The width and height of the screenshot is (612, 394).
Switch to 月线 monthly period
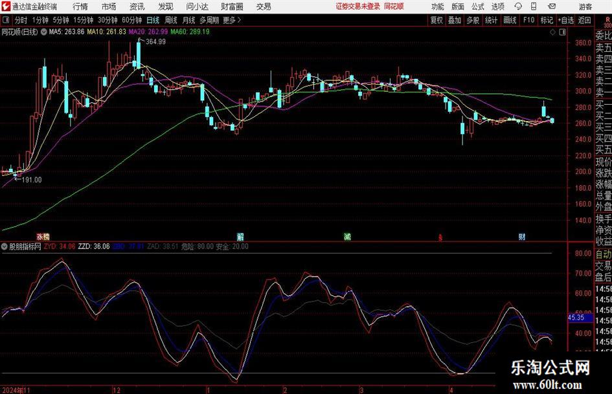coord(189,20)
